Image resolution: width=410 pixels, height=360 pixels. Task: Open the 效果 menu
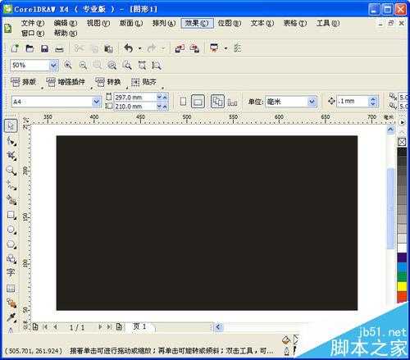click(x=197, y=23)
